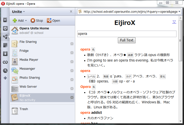This screenshot has width=184, height=125.
Task: Select the File Sharing service
Action: pos(42,44)
